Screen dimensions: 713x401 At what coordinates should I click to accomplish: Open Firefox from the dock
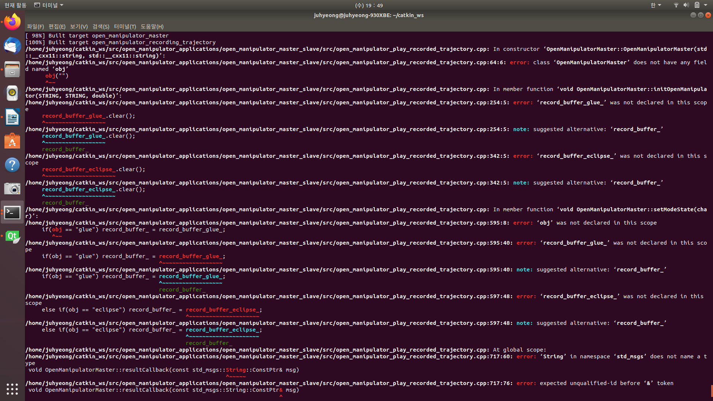pos(12,22)
